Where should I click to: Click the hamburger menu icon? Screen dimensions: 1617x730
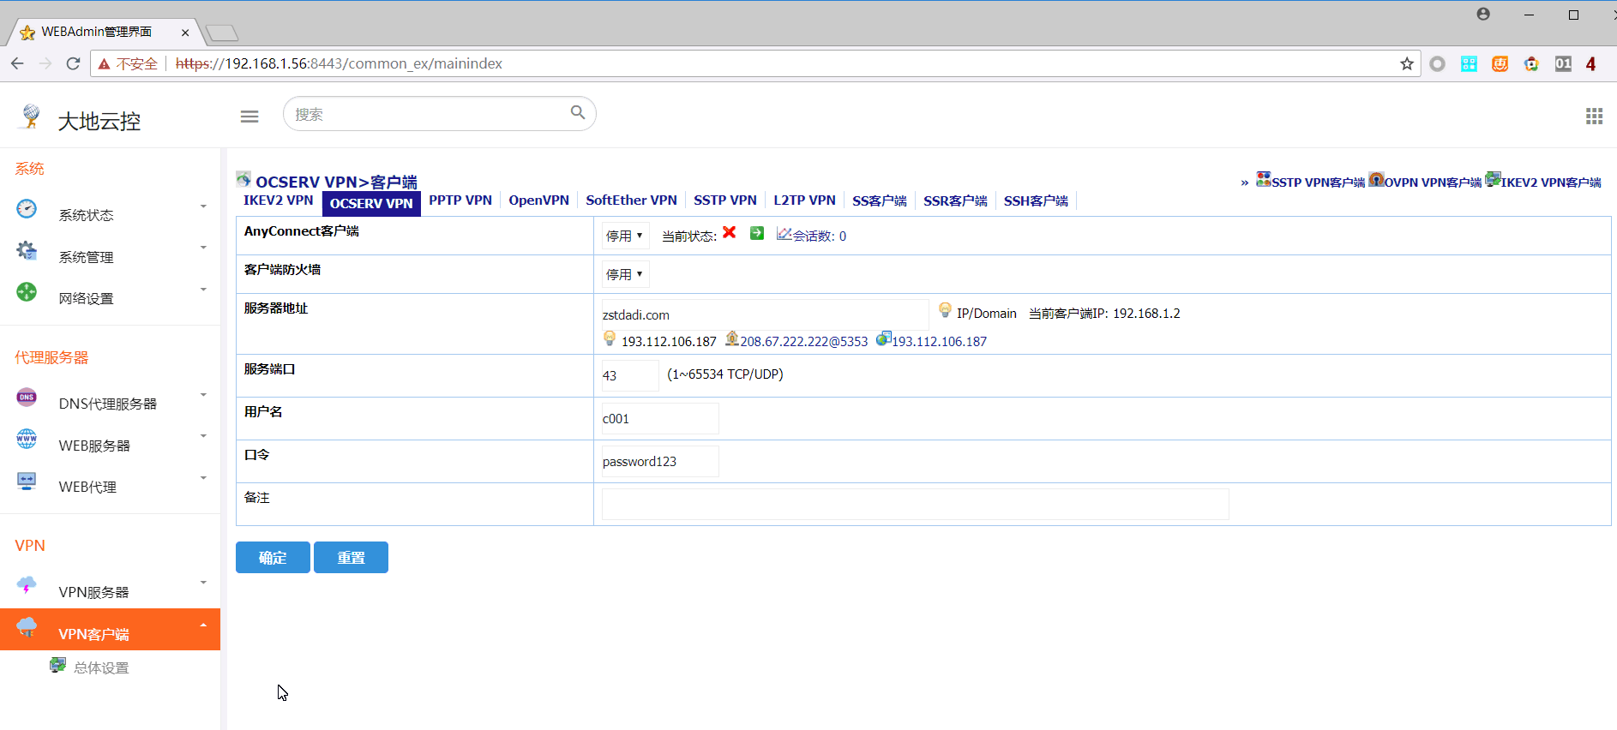[249, 117]
